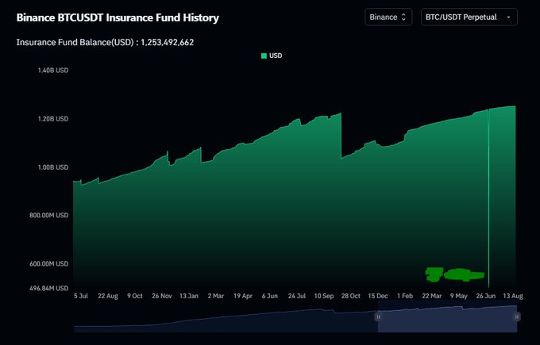
Task: Click the 9 Oct date label
Action: coord(135,296)
